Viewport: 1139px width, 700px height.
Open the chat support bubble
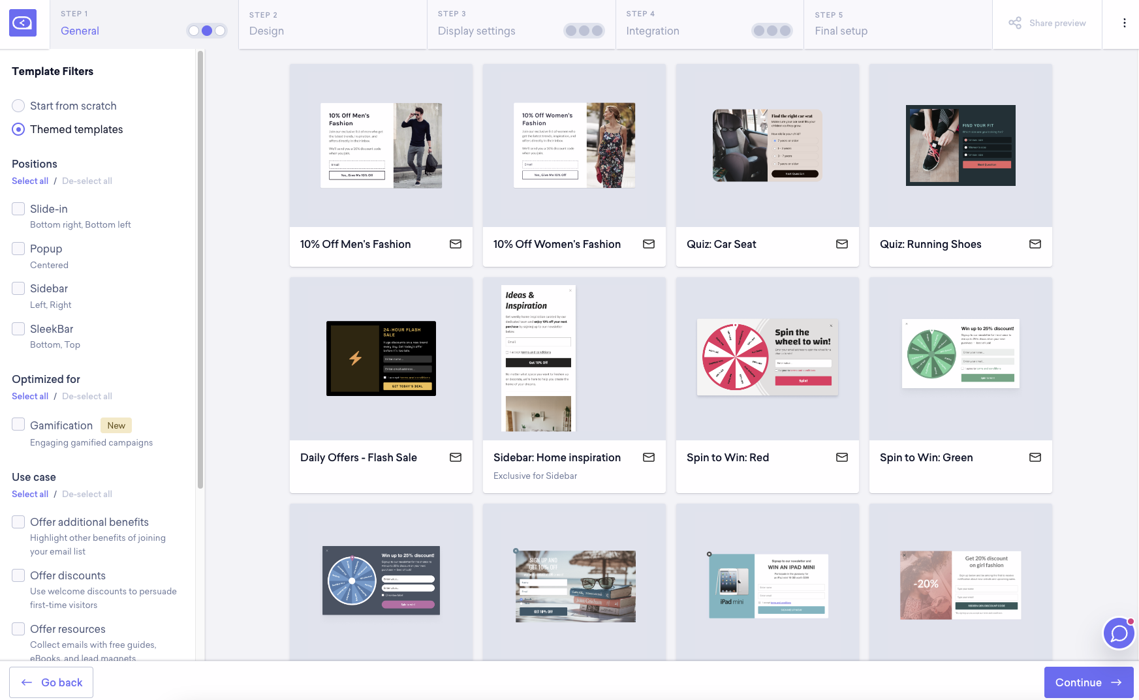point(1119,633)
